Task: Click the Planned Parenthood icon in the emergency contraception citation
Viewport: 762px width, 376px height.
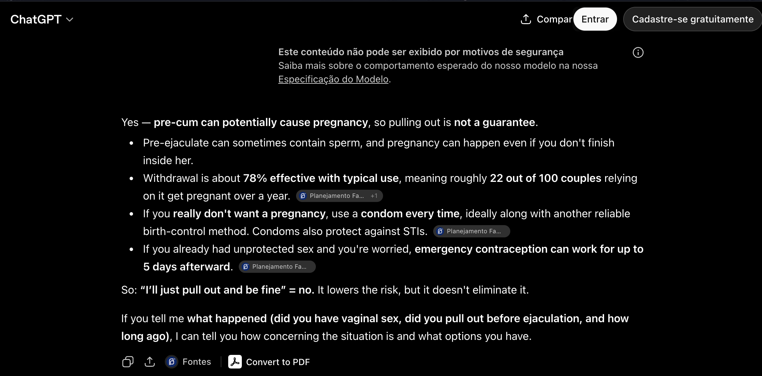Action: tap(246, 267)
